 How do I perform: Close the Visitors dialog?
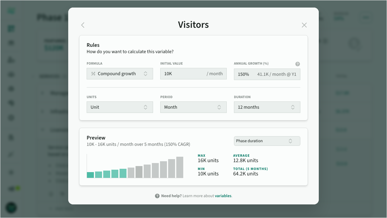(304, 25)
